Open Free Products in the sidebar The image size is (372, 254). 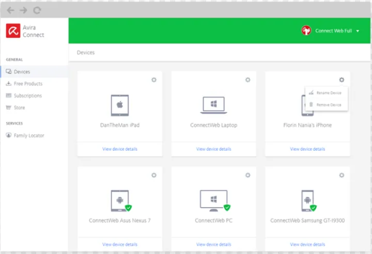[28, 84]
